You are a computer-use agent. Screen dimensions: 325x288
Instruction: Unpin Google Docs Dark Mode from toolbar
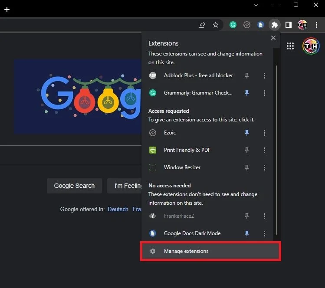tap(246, 233)
